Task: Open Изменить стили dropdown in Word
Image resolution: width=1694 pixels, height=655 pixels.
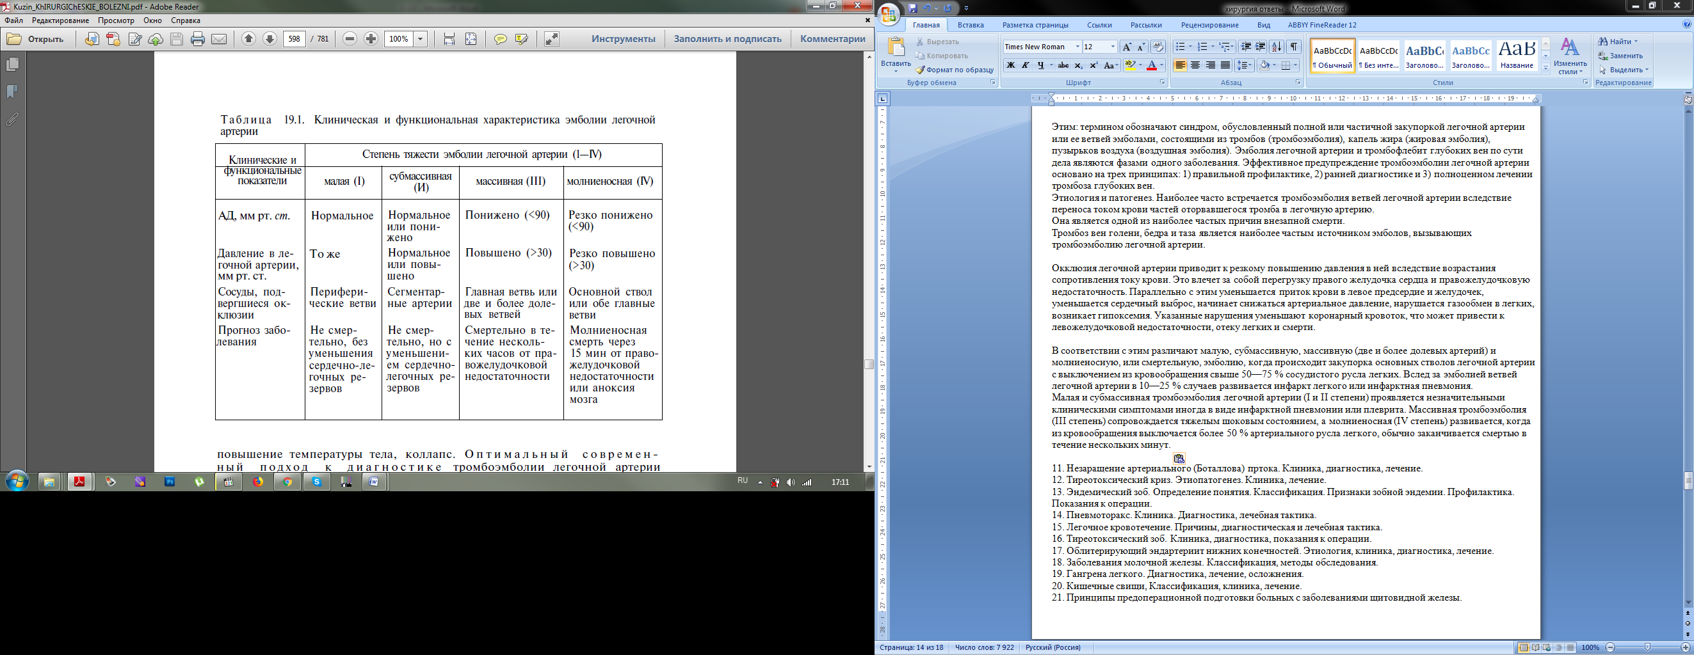Action: click(x=1570, y=56)
